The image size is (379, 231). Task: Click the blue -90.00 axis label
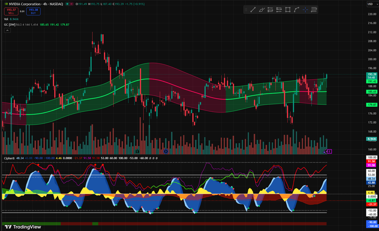click(x=371, y=222)
